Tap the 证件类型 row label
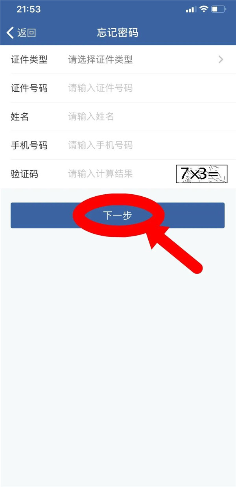The height and width of the screenshot is (487, 236). 29,59
